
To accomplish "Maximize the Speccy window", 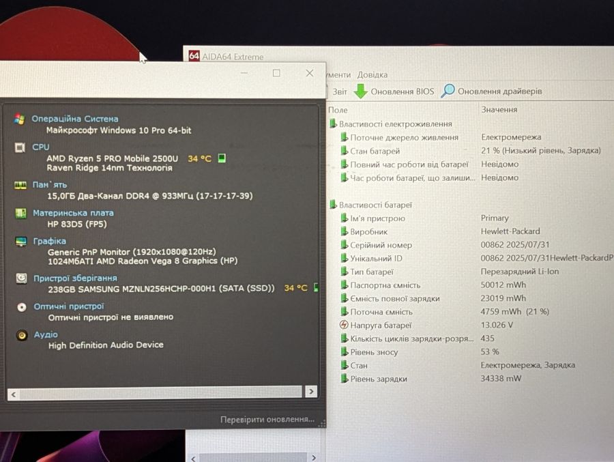I will [276, 73].
